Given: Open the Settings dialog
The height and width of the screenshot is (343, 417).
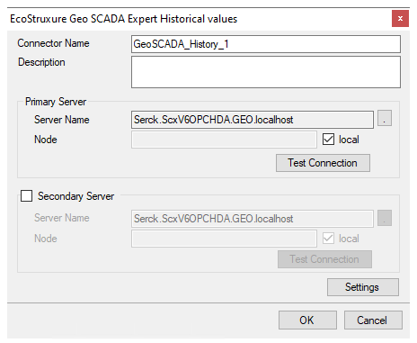Looking at the screenshot, I should point(363,287).
